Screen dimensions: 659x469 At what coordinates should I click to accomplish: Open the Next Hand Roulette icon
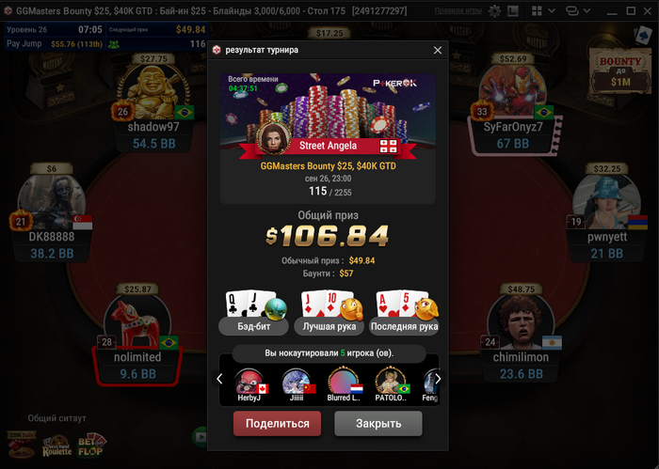(x=56, y=446)
